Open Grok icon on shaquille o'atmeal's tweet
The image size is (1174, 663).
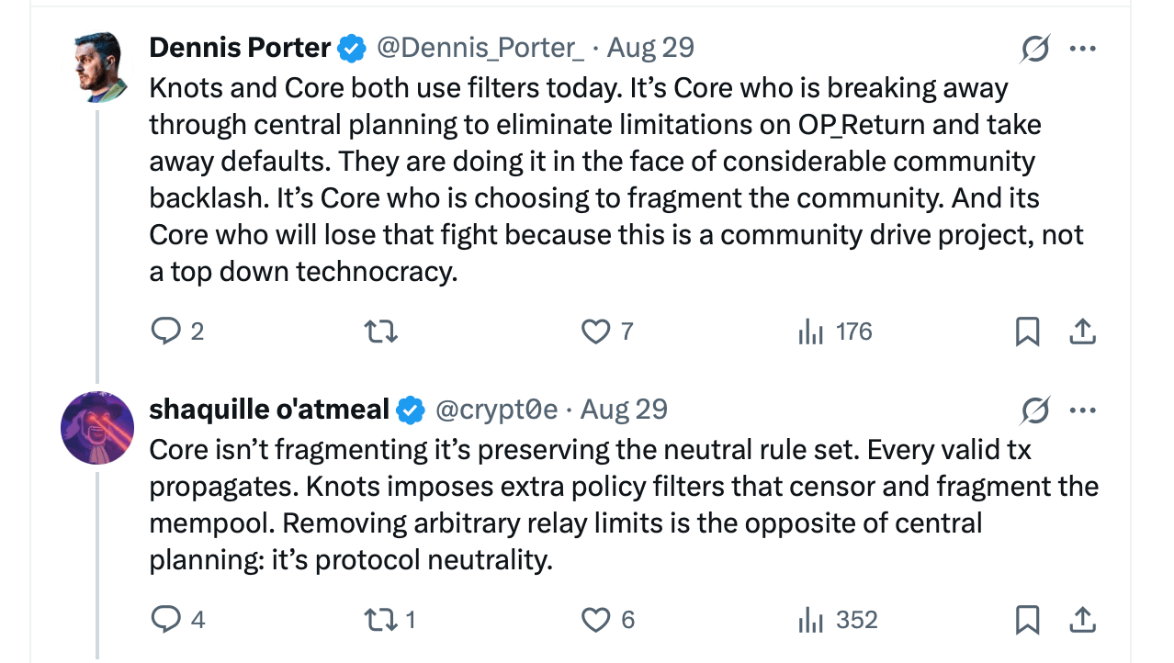coord(1035,410)
